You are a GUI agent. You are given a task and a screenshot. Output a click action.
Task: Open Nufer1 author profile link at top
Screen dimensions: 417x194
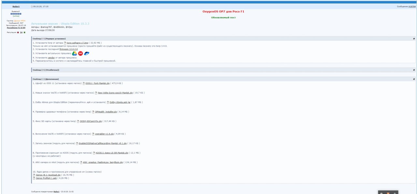[16, 7]
